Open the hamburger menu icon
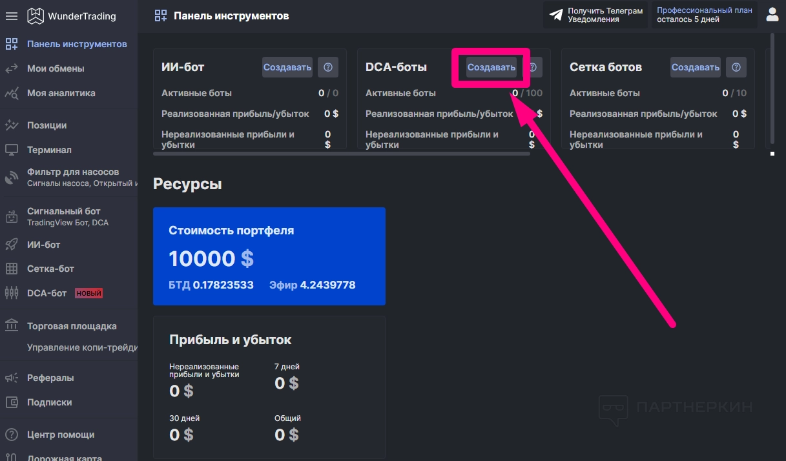The height and width of the screenshot is (461, 786). pos(11,16)
